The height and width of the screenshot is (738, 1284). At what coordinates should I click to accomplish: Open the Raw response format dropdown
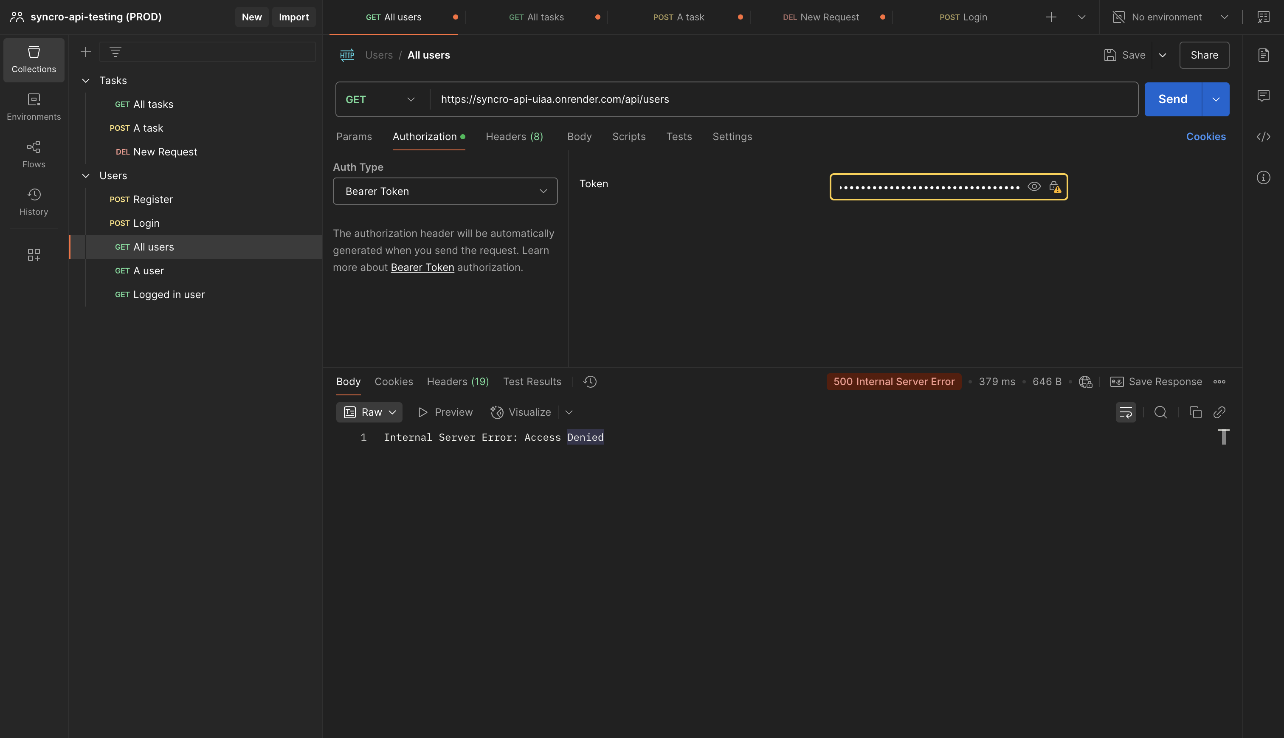point(369,412)
